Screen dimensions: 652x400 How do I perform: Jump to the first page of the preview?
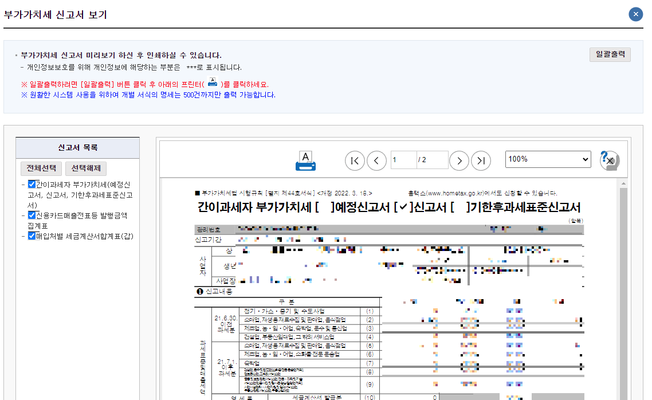355,160
